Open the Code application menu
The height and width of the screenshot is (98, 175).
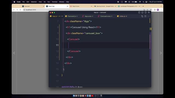pyautogui.click(x=19, y=2)
